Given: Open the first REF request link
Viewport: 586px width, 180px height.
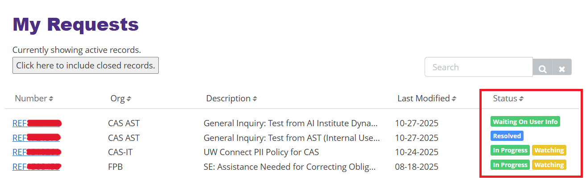Looking at the screenshot, I should [x=20, y=124].
